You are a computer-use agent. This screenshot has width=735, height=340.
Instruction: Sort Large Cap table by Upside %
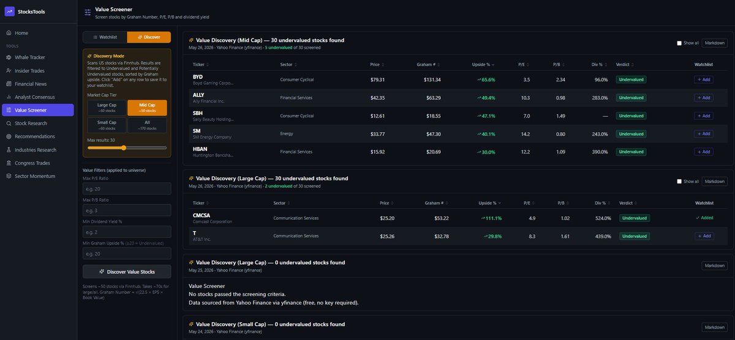490,202
